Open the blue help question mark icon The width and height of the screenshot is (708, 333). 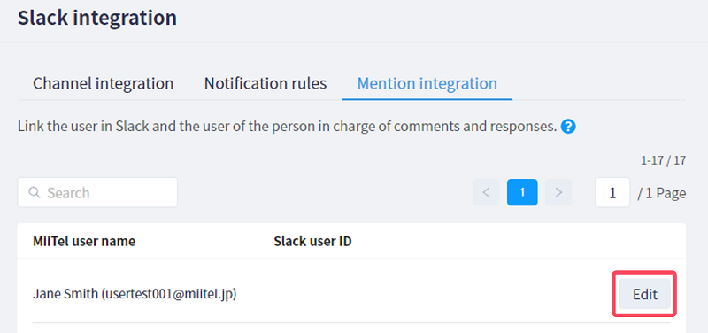(568, 127)
